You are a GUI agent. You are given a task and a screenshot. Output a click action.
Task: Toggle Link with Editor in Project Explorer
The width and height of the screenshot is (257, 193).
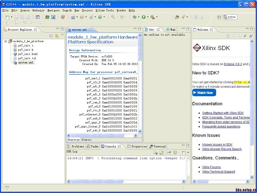[57, 36]
